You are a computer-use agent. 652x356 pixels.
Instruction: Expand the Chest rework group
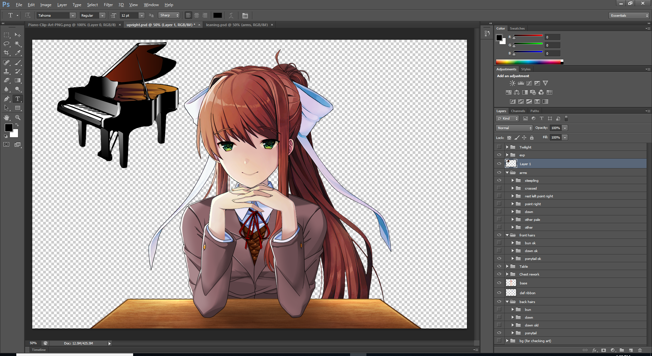pyautogui.click(x=507, y=274)
